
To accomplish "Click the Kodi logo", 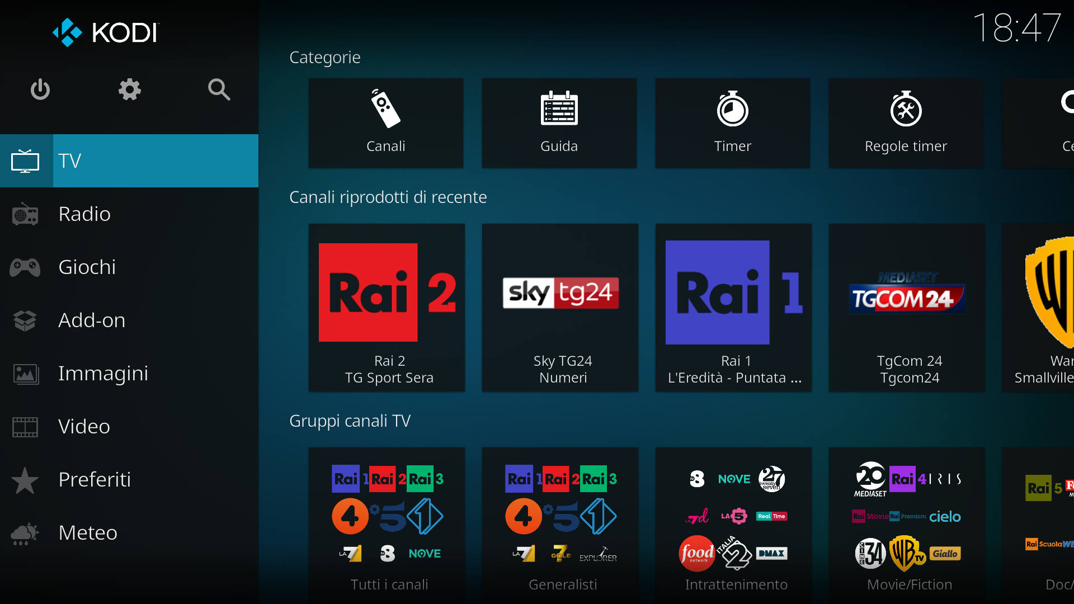I will (106, 32).
